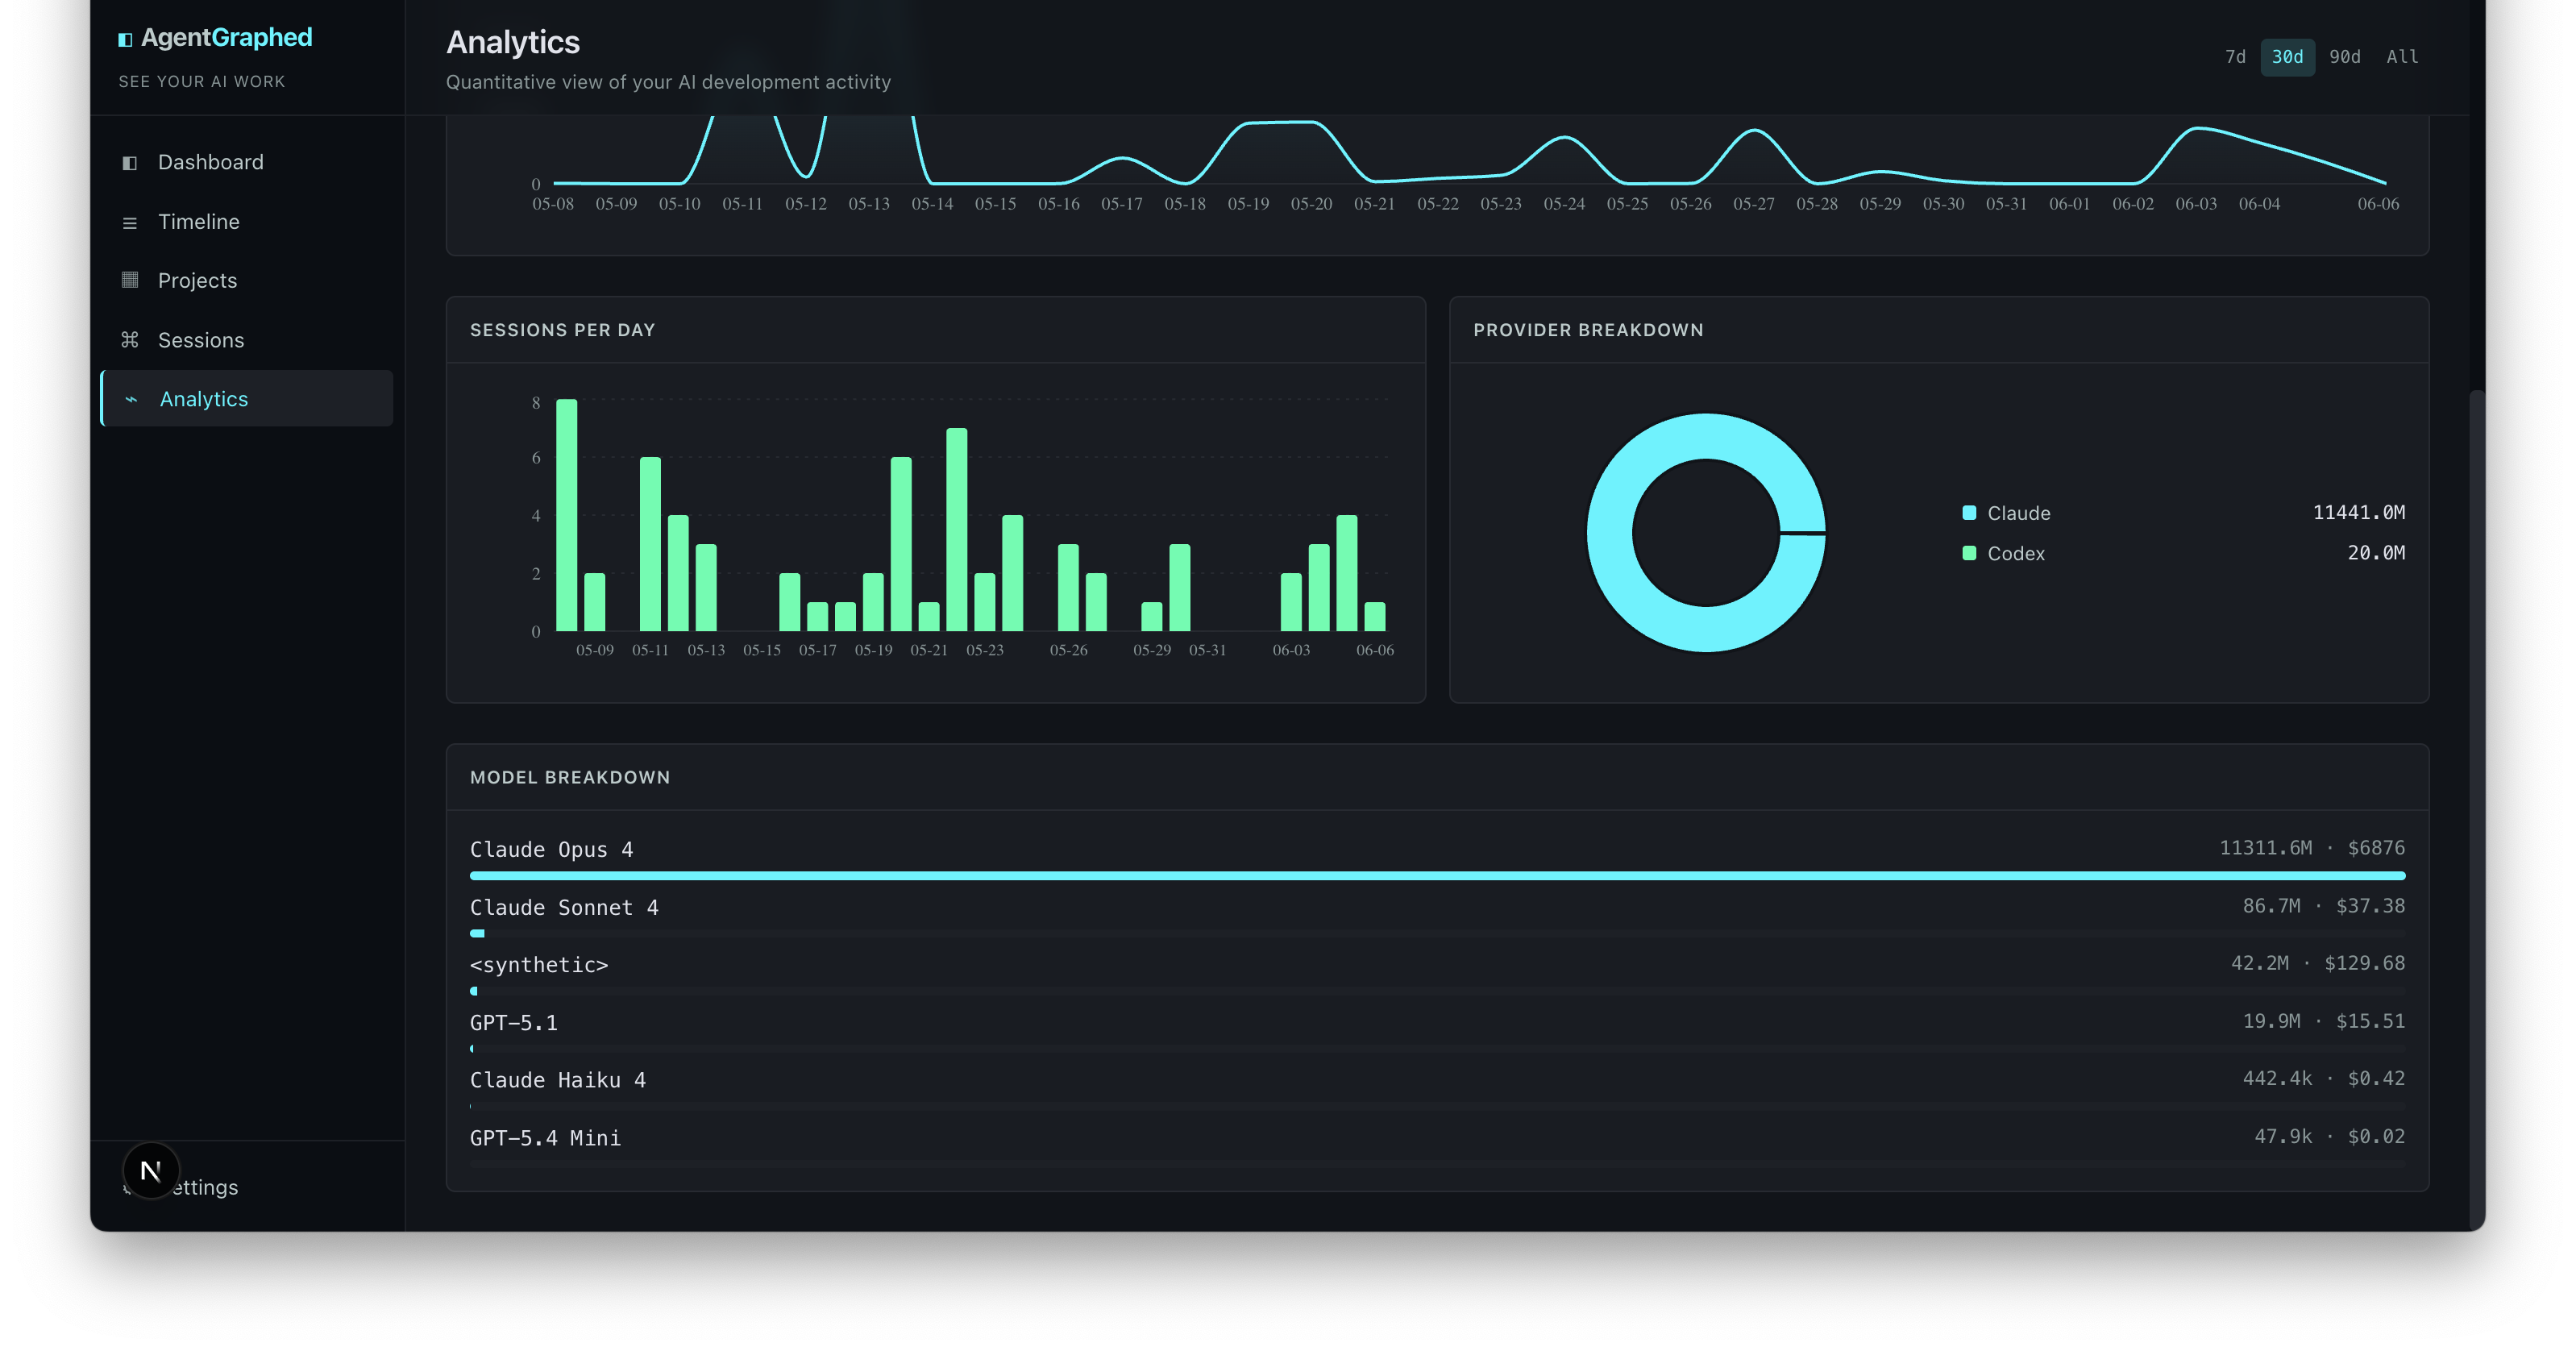Switch range to 7d
Viewport: 2576px width, 1351px height.
2235,57
